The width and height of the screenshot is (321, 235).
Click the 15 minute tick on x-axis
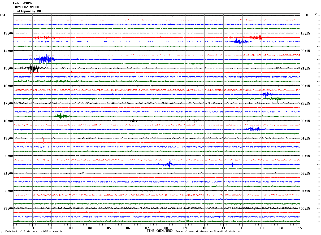click(300, 228)
